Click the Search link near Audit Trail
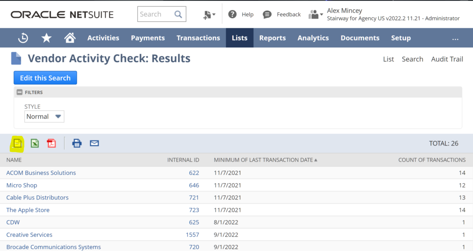Image resolution: width=473 pixels, height=251 pixels. click(412, 59)
